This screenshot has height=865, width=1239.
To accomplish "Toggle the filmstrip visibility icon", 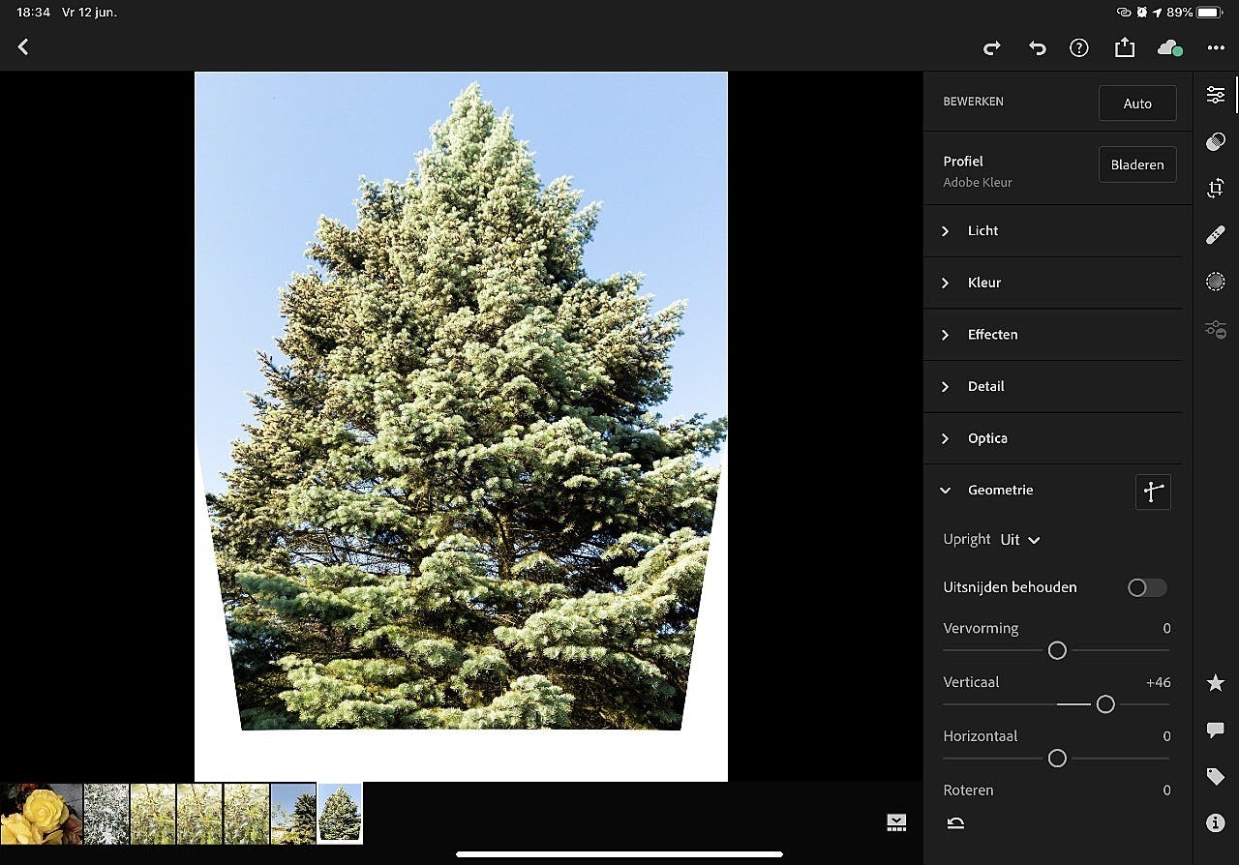I will click(x=896, y=822).
